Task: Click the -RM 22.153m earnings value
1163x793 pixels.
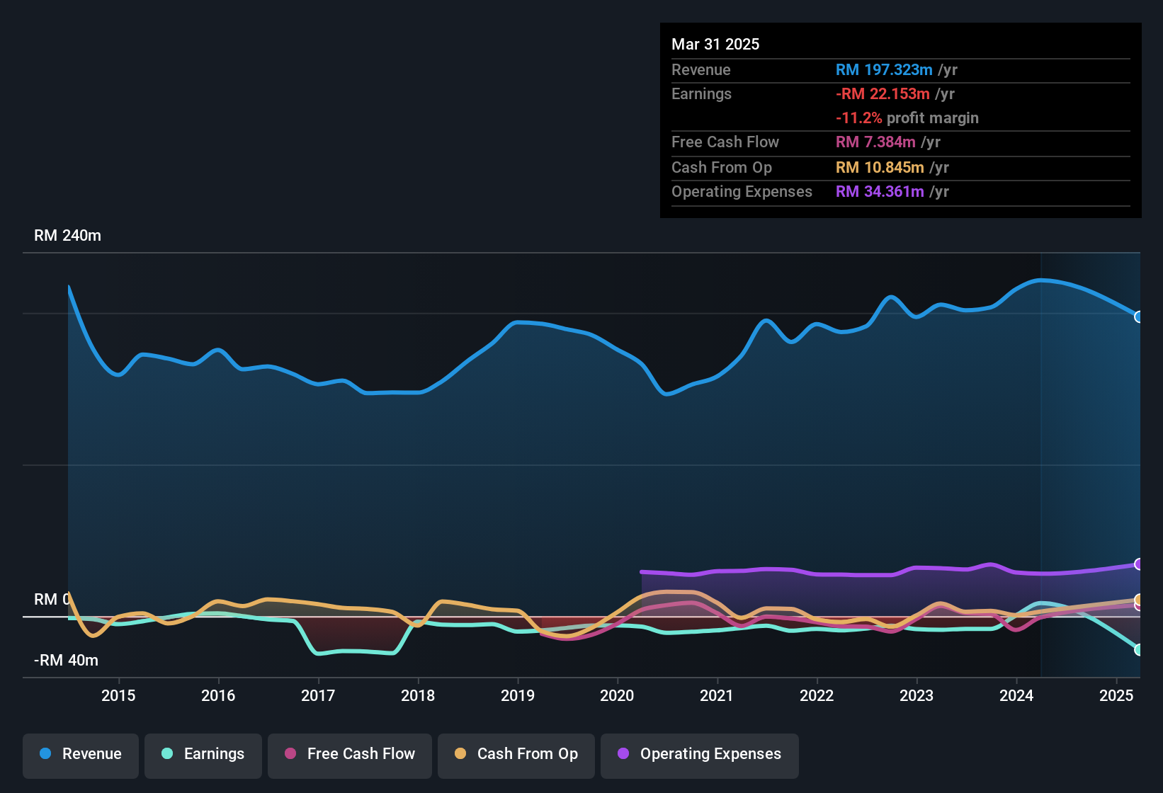Action: [x=883, y=93]
